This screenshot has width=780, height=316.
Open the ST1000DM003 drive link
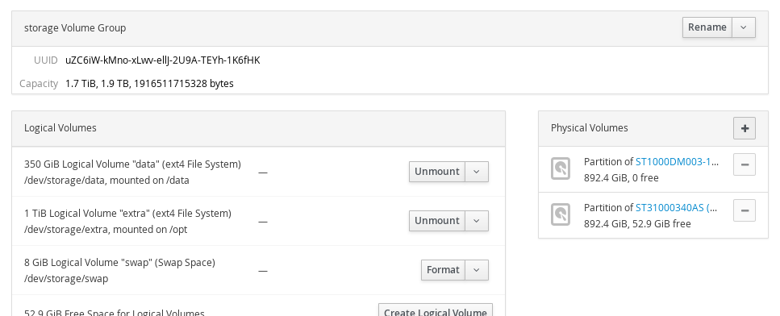[x=677, y=161]
